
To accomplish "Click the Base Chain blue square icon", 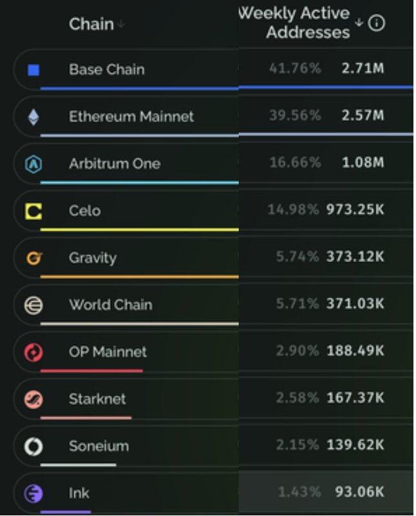I will [34, 70].
